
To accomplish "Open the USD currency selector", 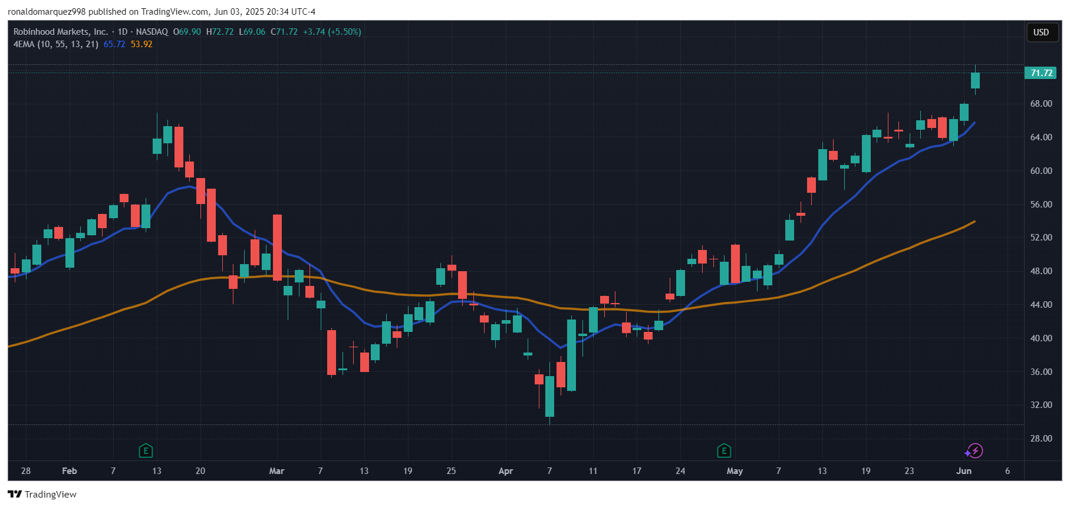I will 1041,32.
